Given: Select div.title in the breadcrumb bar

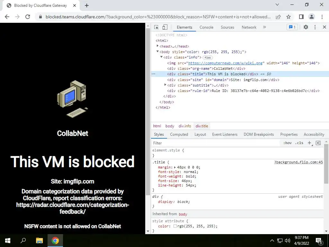Looking at the screenshot, I should [x=202, y=126].
